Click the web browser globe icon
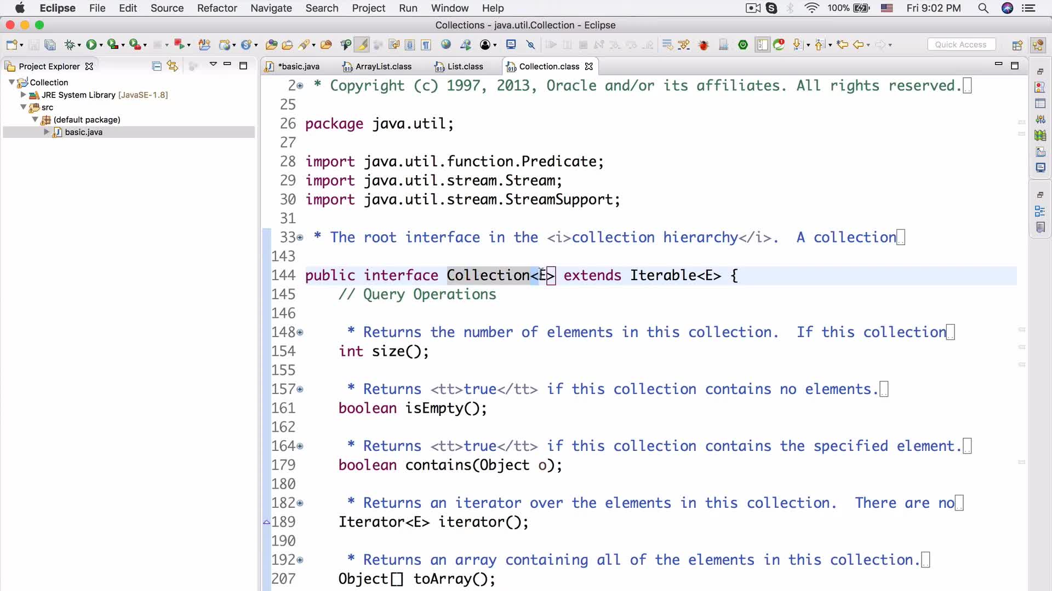1052x591 pixels. (446, 45)
